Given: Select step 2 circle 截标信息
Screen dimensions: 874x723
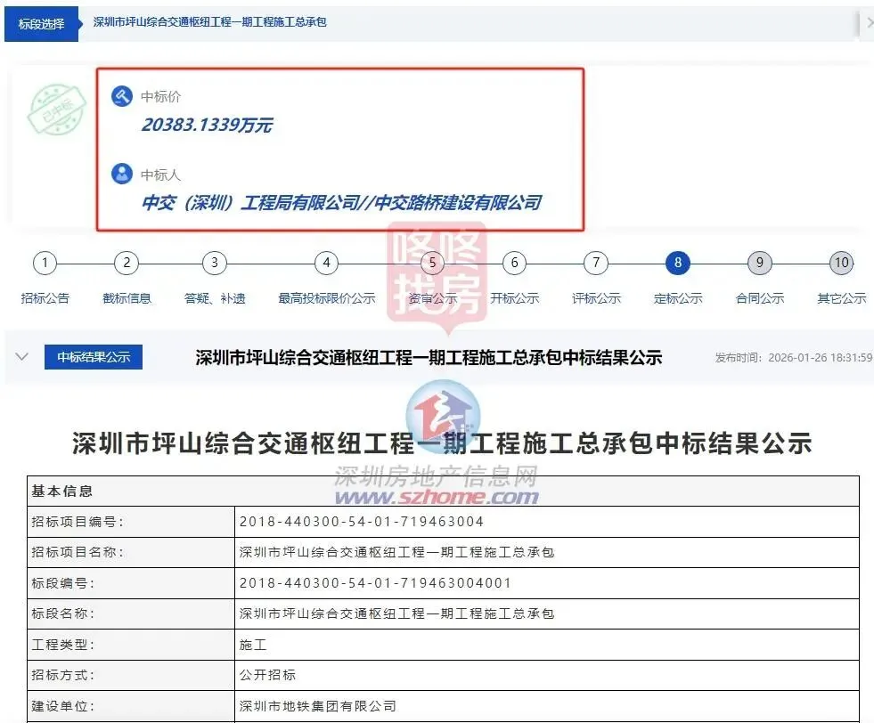Looking at the screenshot, I should (127, 263).
